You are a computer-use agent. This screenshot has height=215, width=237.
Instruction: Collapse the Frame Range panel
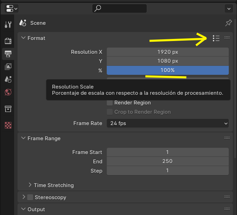coord(23,139)
